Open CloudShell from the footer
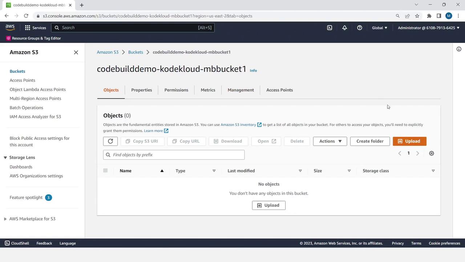465x262 pixels. [x=17, y=243]
